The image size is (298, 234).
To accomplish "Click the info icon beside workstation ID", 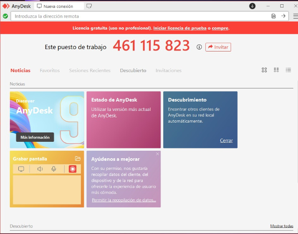I will [x=199, y=47].
